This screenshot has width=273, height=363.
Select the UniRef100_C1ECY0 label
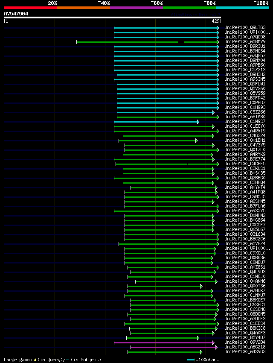coord(245,126)
